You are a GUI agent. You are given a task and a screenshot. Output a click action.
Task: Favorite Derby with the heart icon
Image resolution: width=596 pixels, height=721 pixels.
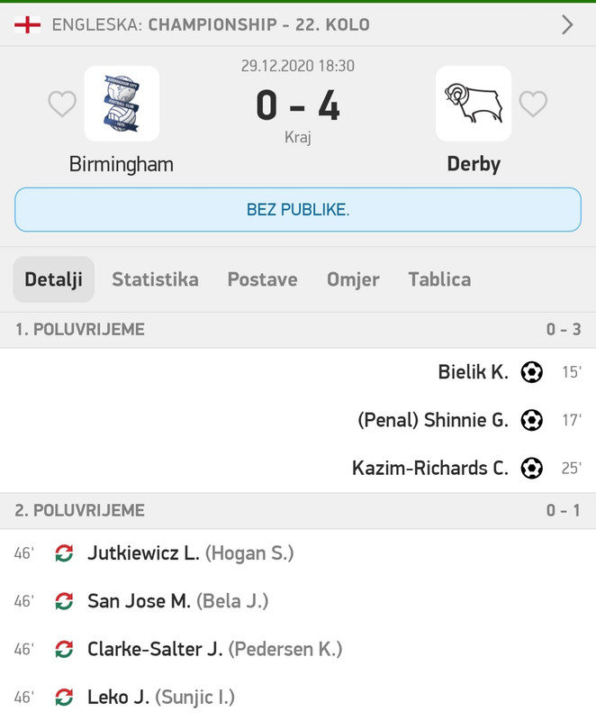[533, 105]
